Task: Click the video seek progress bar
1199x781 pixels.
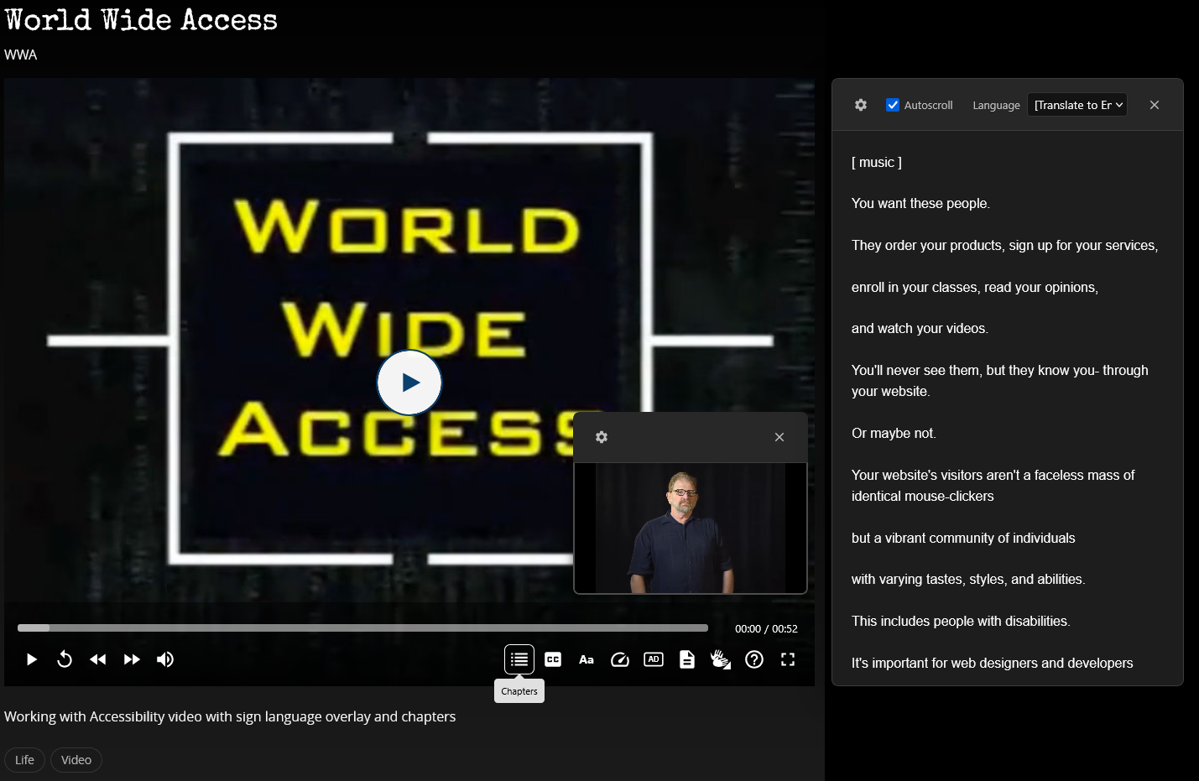Action: [362, 627]
